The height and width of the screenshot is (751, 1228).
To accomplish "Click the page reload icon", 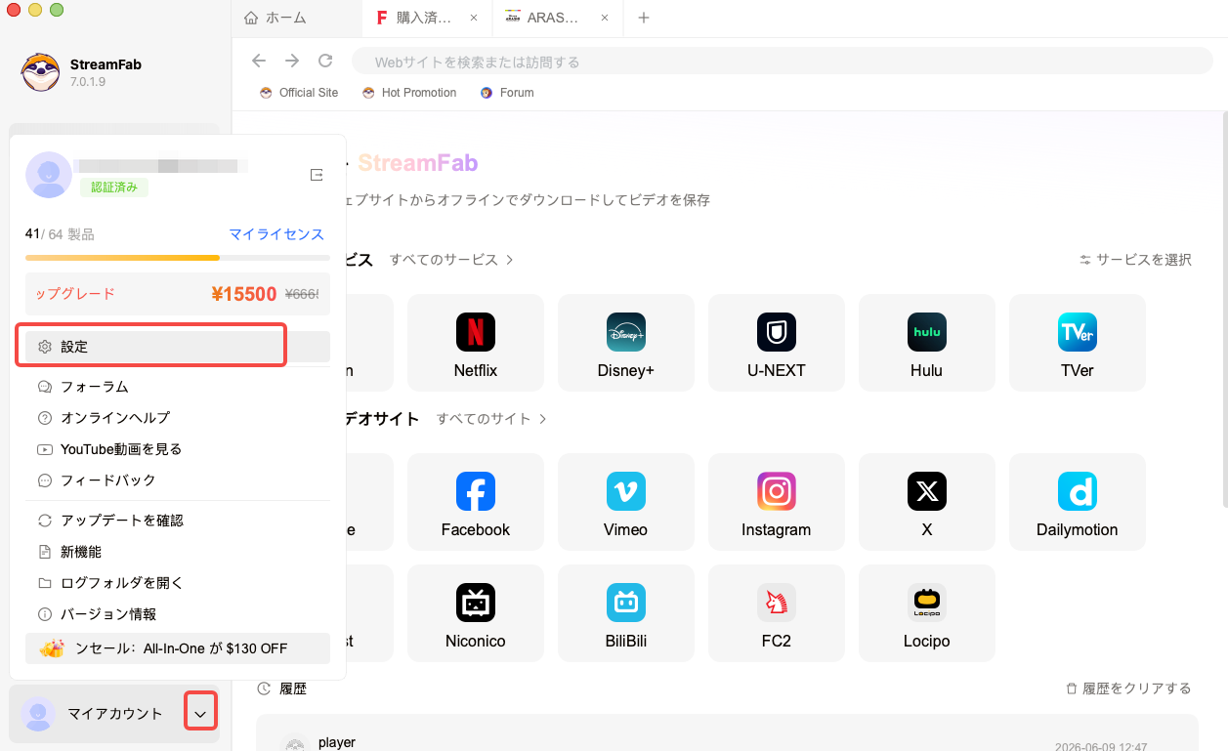I will 325,61.
